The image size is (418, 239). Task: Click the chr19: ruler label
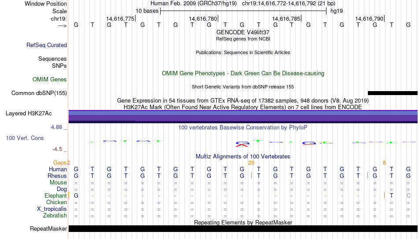59,18
